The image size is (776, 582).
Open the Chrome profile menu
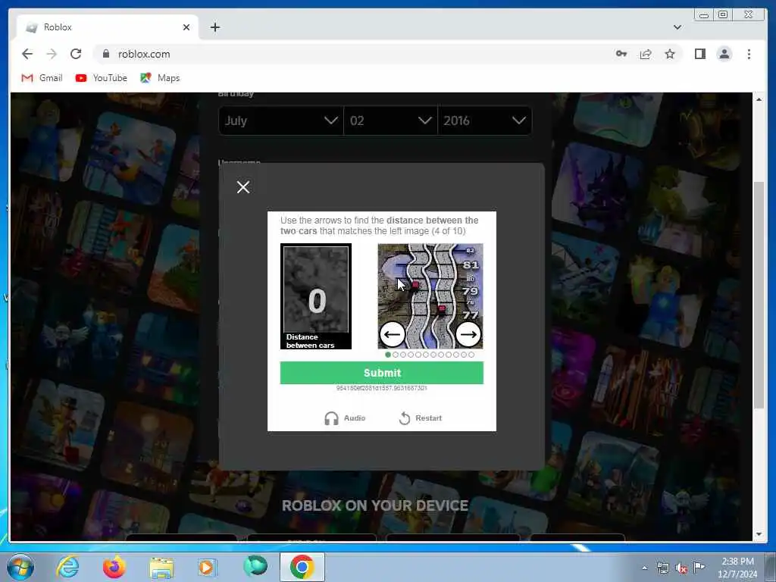click(724, 54)
